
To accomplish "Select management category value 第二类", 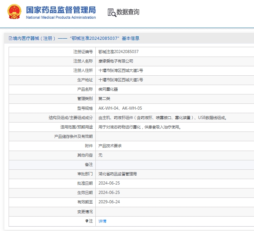I will [x=104, y=98].
